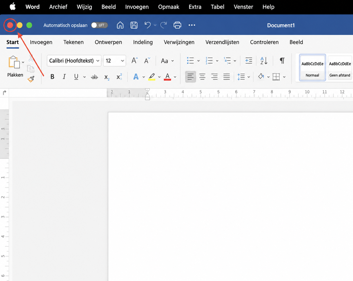The width and height of the screenshot is (353, 281).
Task: Click the Plakken label button
Action: [15, 75]
